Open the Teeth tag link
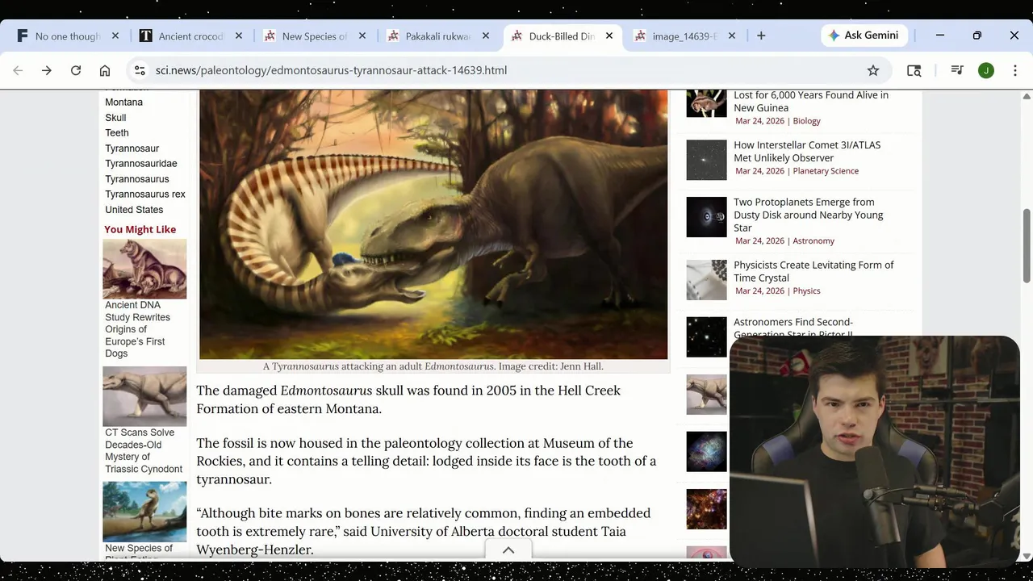1033x581 pixels. [116, 133]
